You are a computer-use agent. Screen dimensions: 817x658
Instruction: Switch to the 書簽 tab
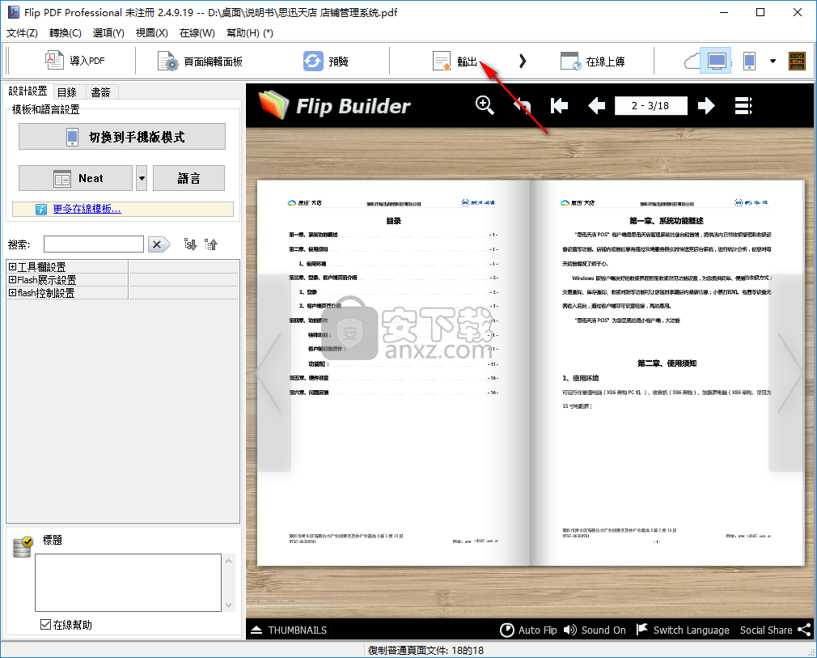pyautogui.click(x=101, y=92)
